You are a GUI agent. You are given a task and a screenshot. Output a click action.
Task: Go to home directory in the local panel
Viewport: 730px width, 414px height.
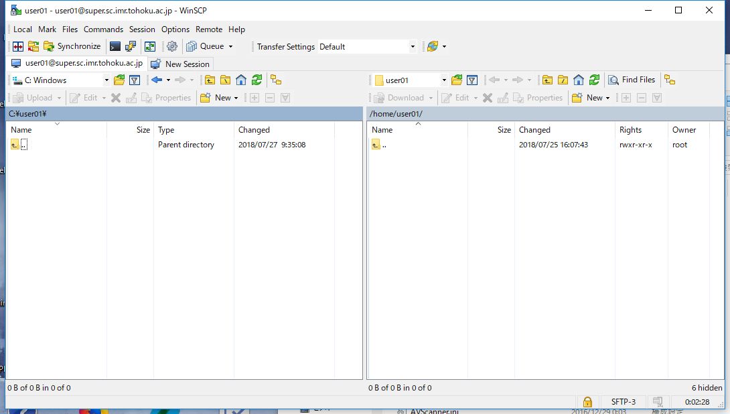click(240, 79)
